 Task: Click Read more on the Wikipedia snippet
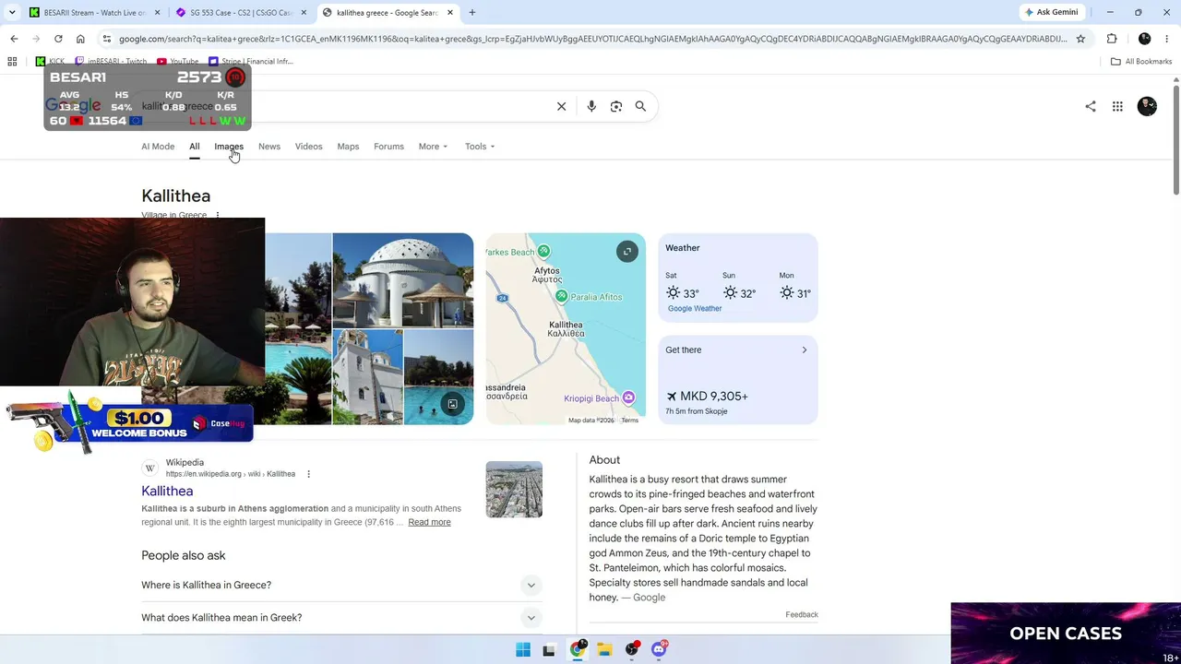(429, 523)
